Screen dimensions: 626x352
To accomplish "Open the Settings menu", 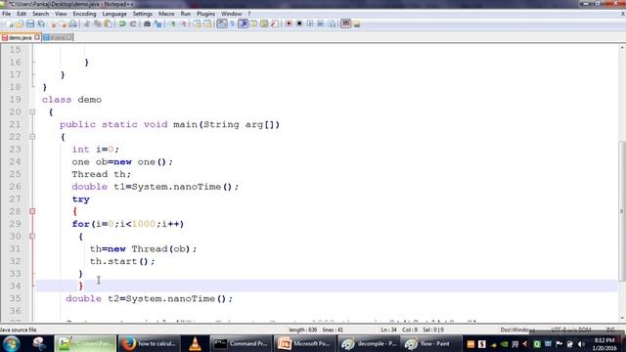I will [x=143, y=14].
